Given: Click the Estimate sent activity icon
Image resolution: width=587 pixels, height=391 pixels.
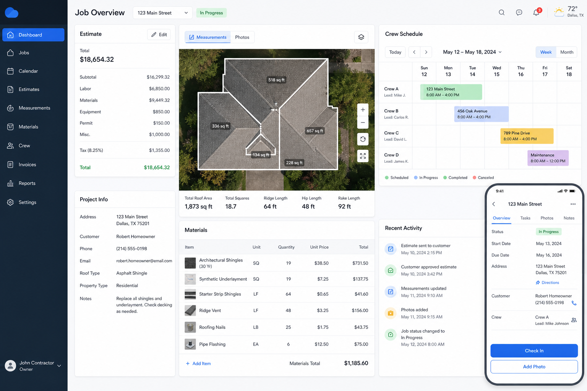Looking at the screenshot, I should (x=391, y=249).
